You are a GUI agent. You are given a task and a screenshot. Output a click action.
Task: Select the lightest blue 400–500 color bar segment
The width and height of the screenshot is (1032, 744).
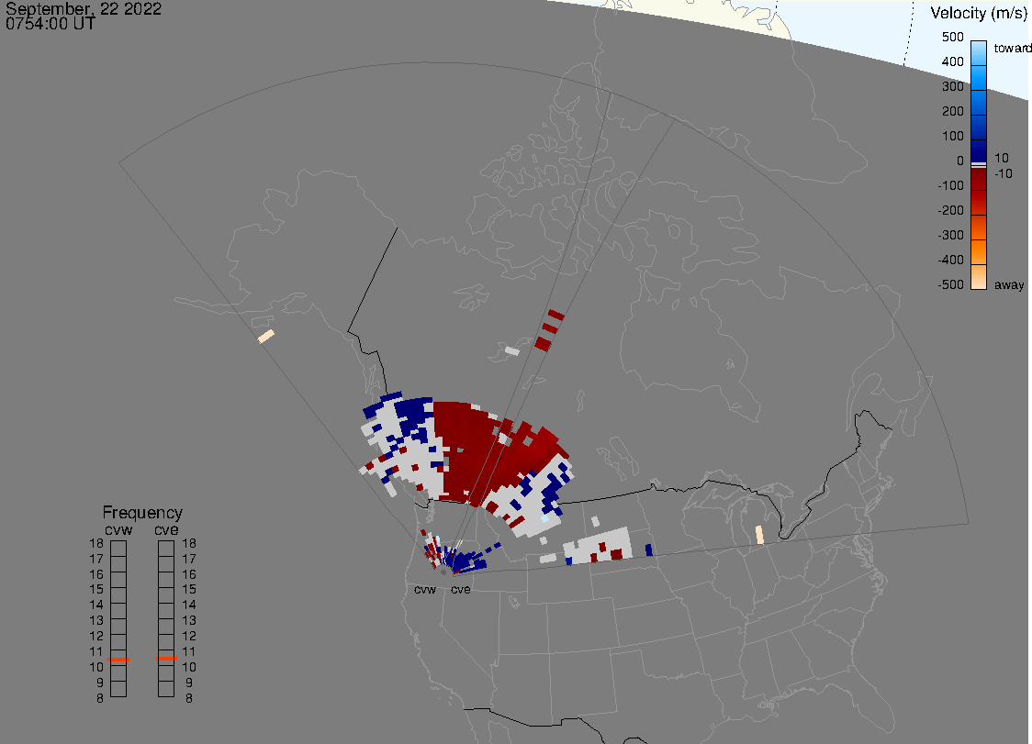click(979, 53)
